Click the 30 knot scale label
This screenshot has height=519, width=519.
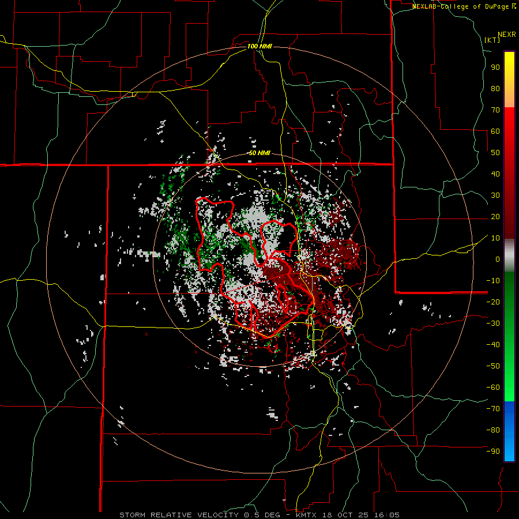tap(495, 195)
